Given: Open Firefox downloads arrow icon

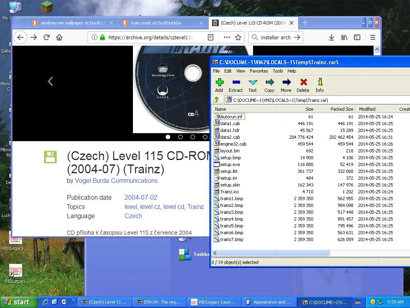Looking at the screenshot, I should coord(331,37).
